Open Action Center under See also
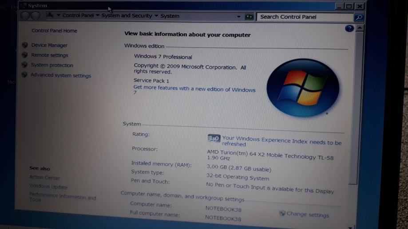Viewport: 408px width, 229px height. tap(44, 177)
